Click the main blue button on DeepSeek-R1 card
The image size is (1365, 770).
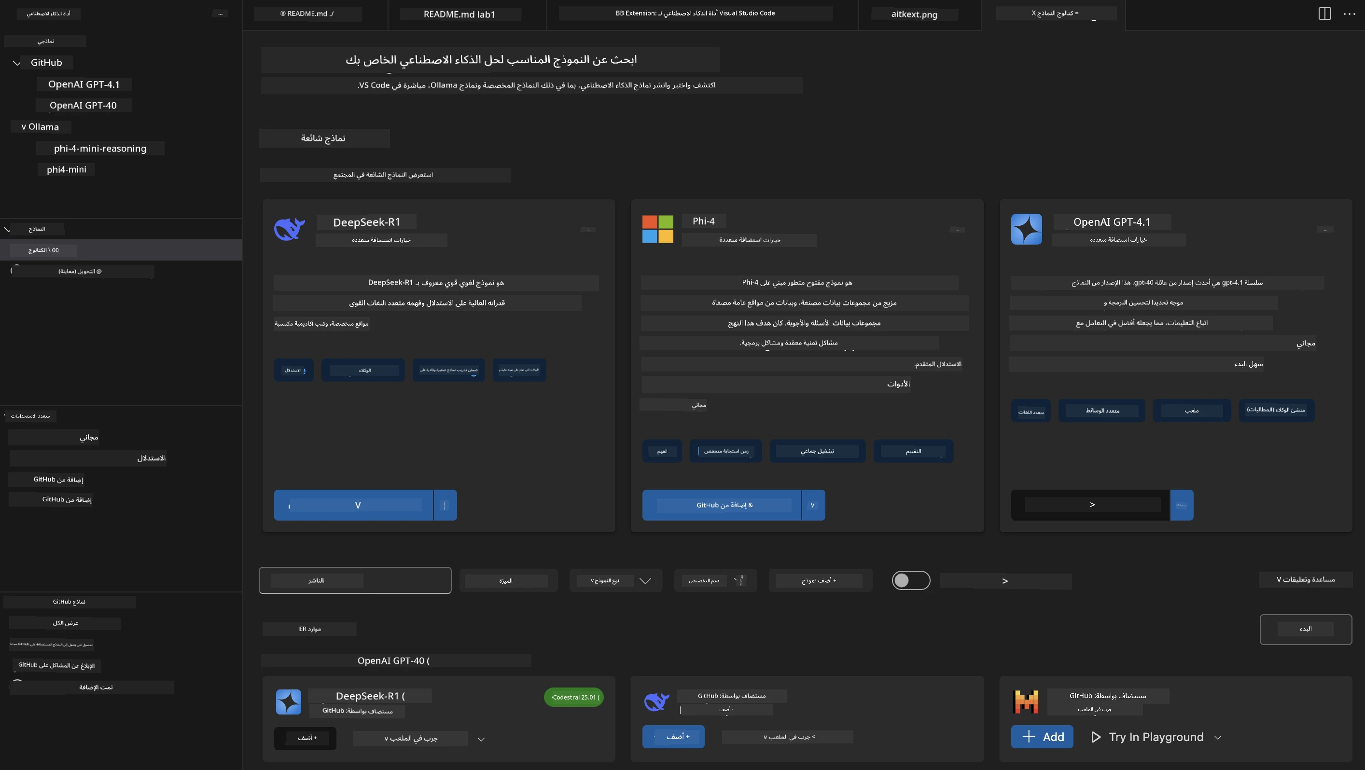pyautogui.click(x=353, y=505)
